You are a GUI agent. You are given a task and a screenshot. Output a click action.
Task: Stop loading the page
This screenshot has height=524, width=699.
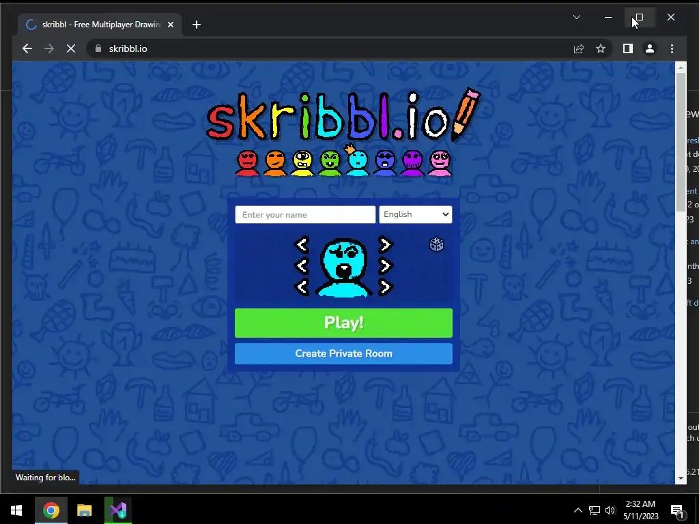pos(71,48)
